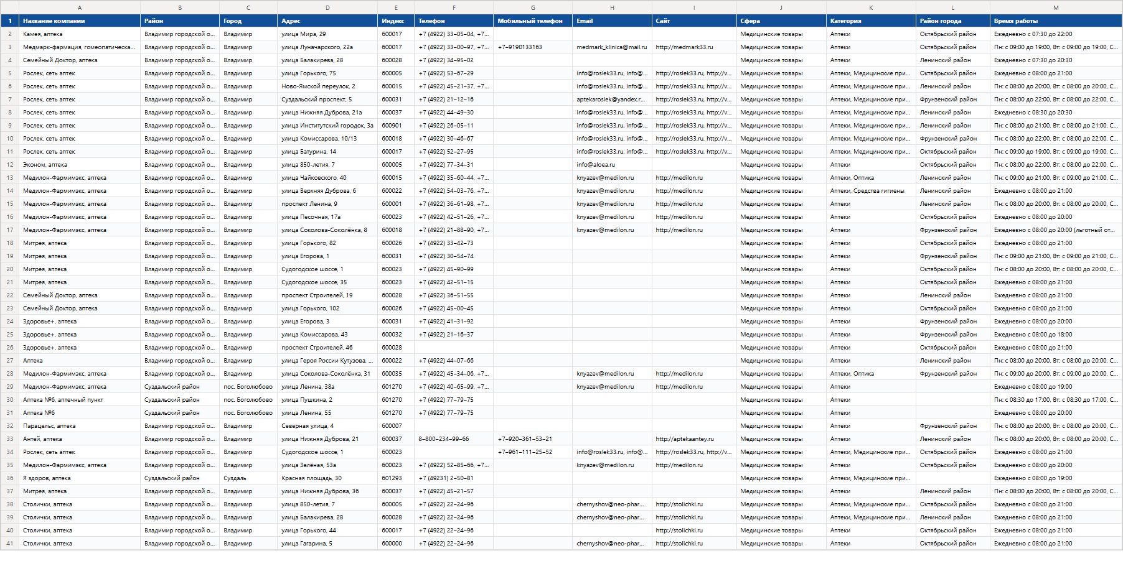Click the 'Город' header cell

(x=248, y=21)
